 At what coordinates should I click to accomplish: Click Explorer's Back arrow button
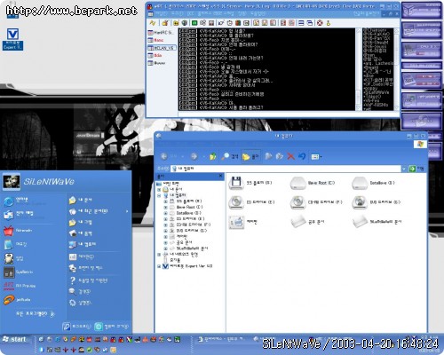point(164,156)
